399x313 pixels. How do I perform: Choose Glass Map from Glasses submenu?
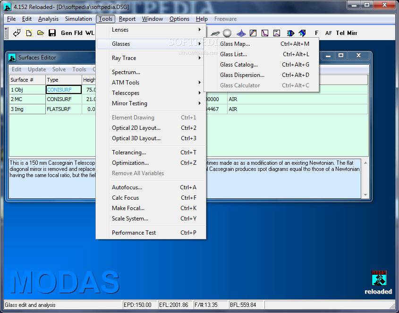pos(261,44)
